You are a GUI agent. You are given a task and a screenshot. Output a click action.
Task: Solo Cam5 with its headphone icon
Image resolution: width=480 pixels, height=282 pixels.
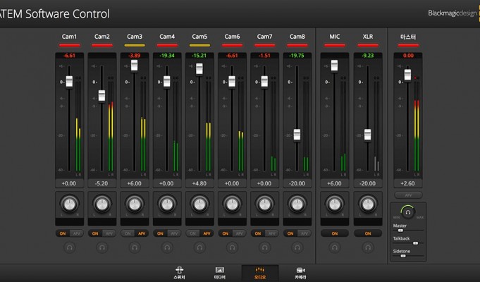point(199,247)
